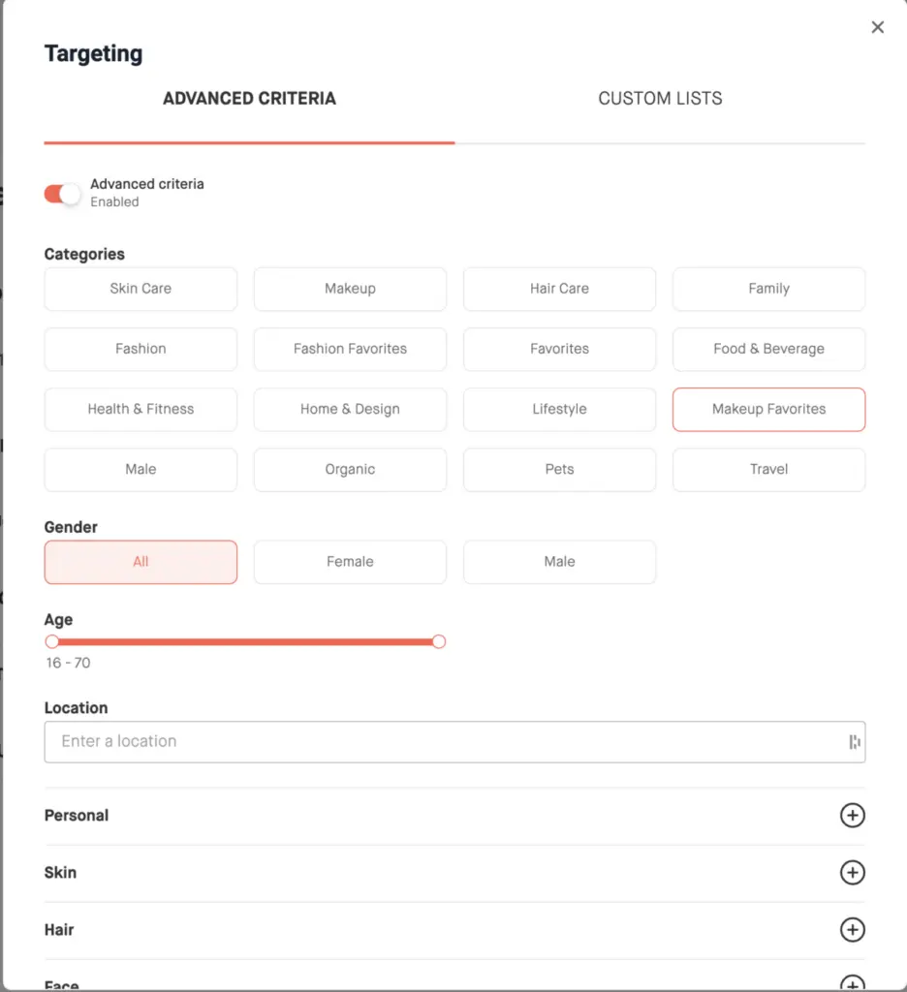Select the Pets category
The width and height of the screenshot is (907, 992).
(x=559, y=469)
